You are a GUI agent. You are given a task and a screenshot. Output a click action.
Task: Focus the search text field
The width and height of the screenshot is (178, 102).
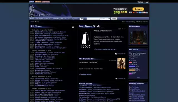93,19
